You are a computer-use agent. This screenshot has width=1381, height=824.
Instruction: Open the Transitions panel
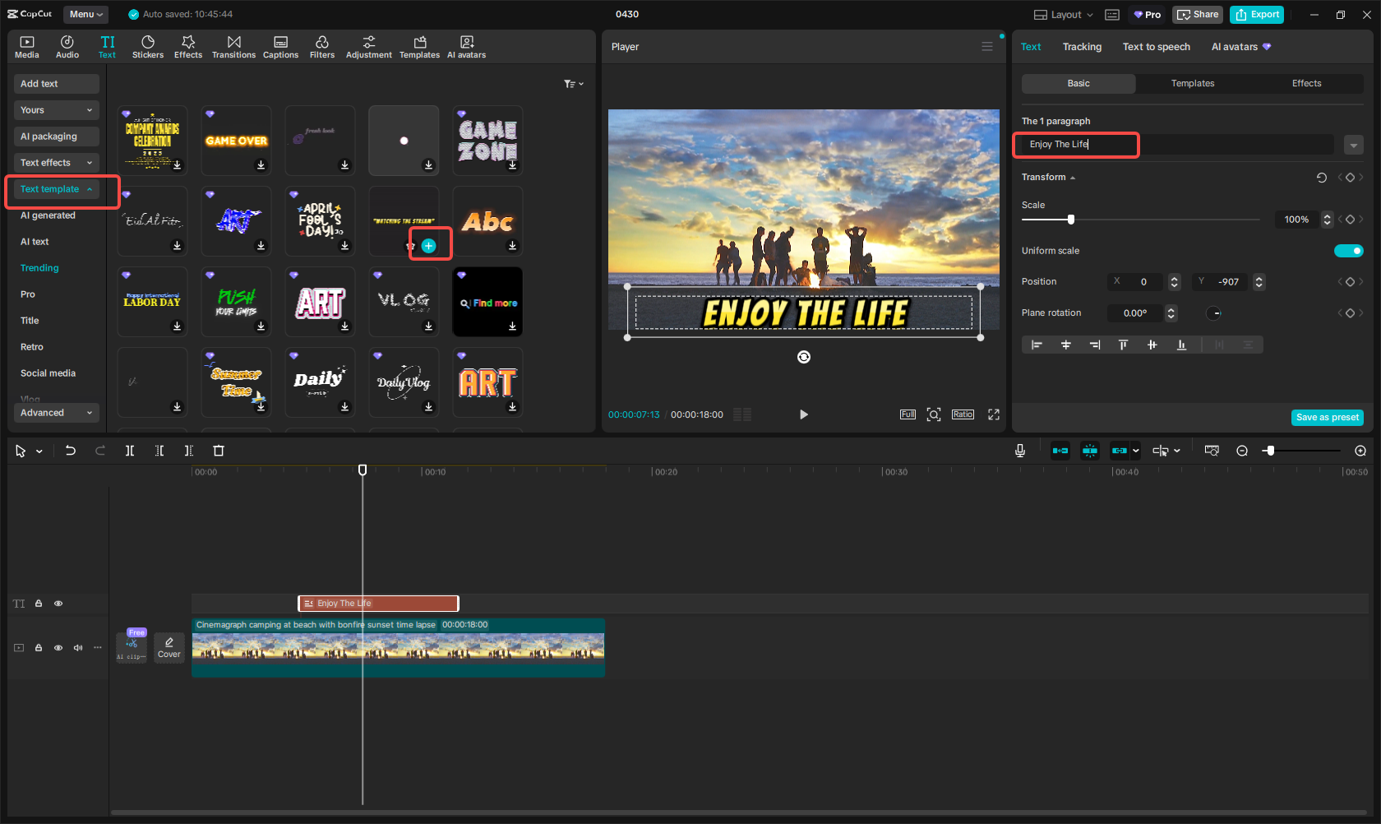(233, 47)
